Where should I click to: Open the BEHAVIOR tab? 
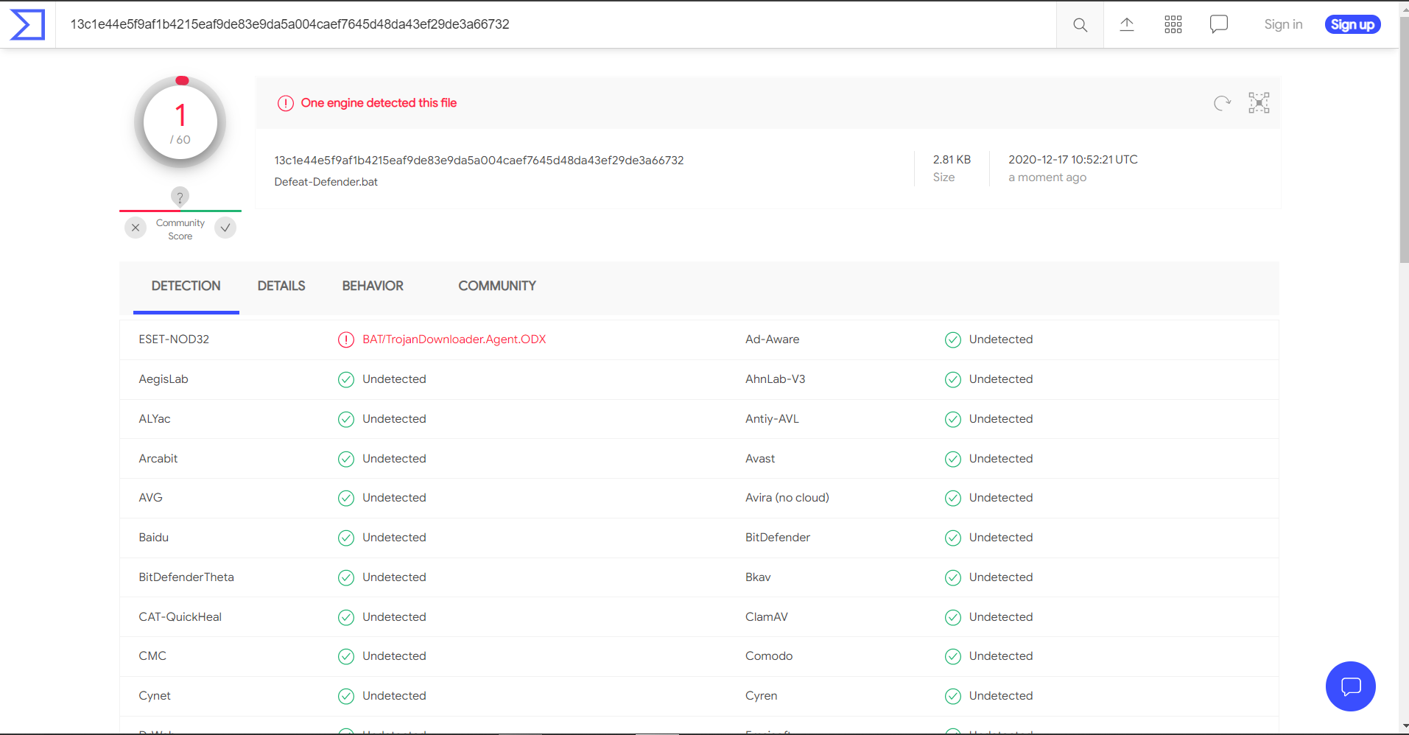[x=372, y=286]
